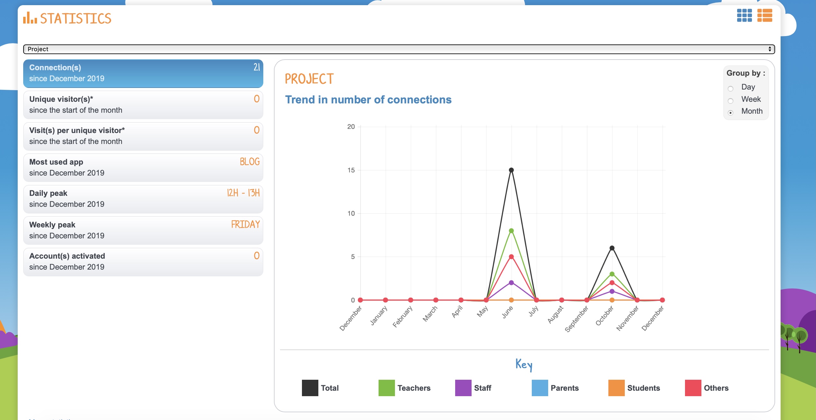Switch to the orange list view icon
816x420 pixels.
tap(764, 15)
